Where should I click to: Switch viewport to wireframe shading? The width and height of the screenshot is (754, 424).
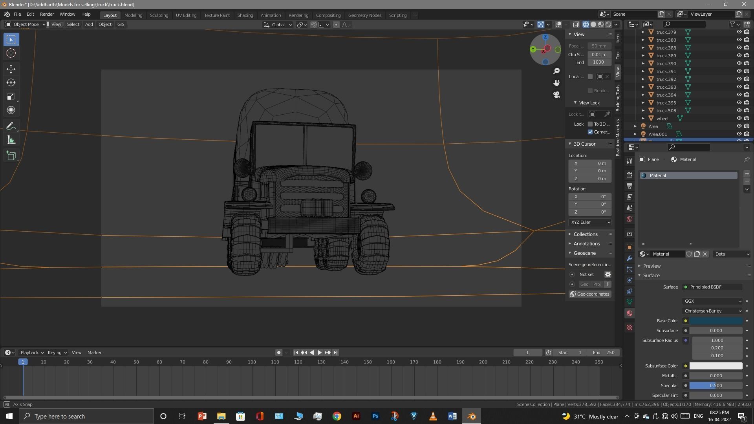point(586,24)
